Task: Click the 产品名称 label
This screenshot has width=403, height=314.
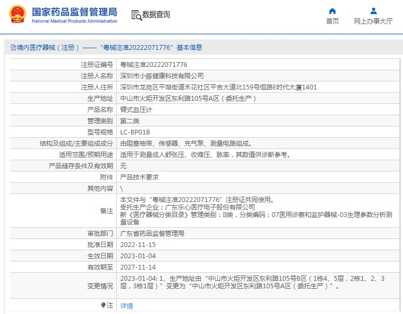Action: pyautogui.click(x=100, y=110)
